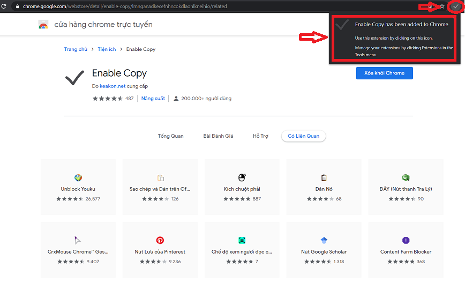
Task: Open the Nút Google Scholar title
Action: [x=324, y=251]
